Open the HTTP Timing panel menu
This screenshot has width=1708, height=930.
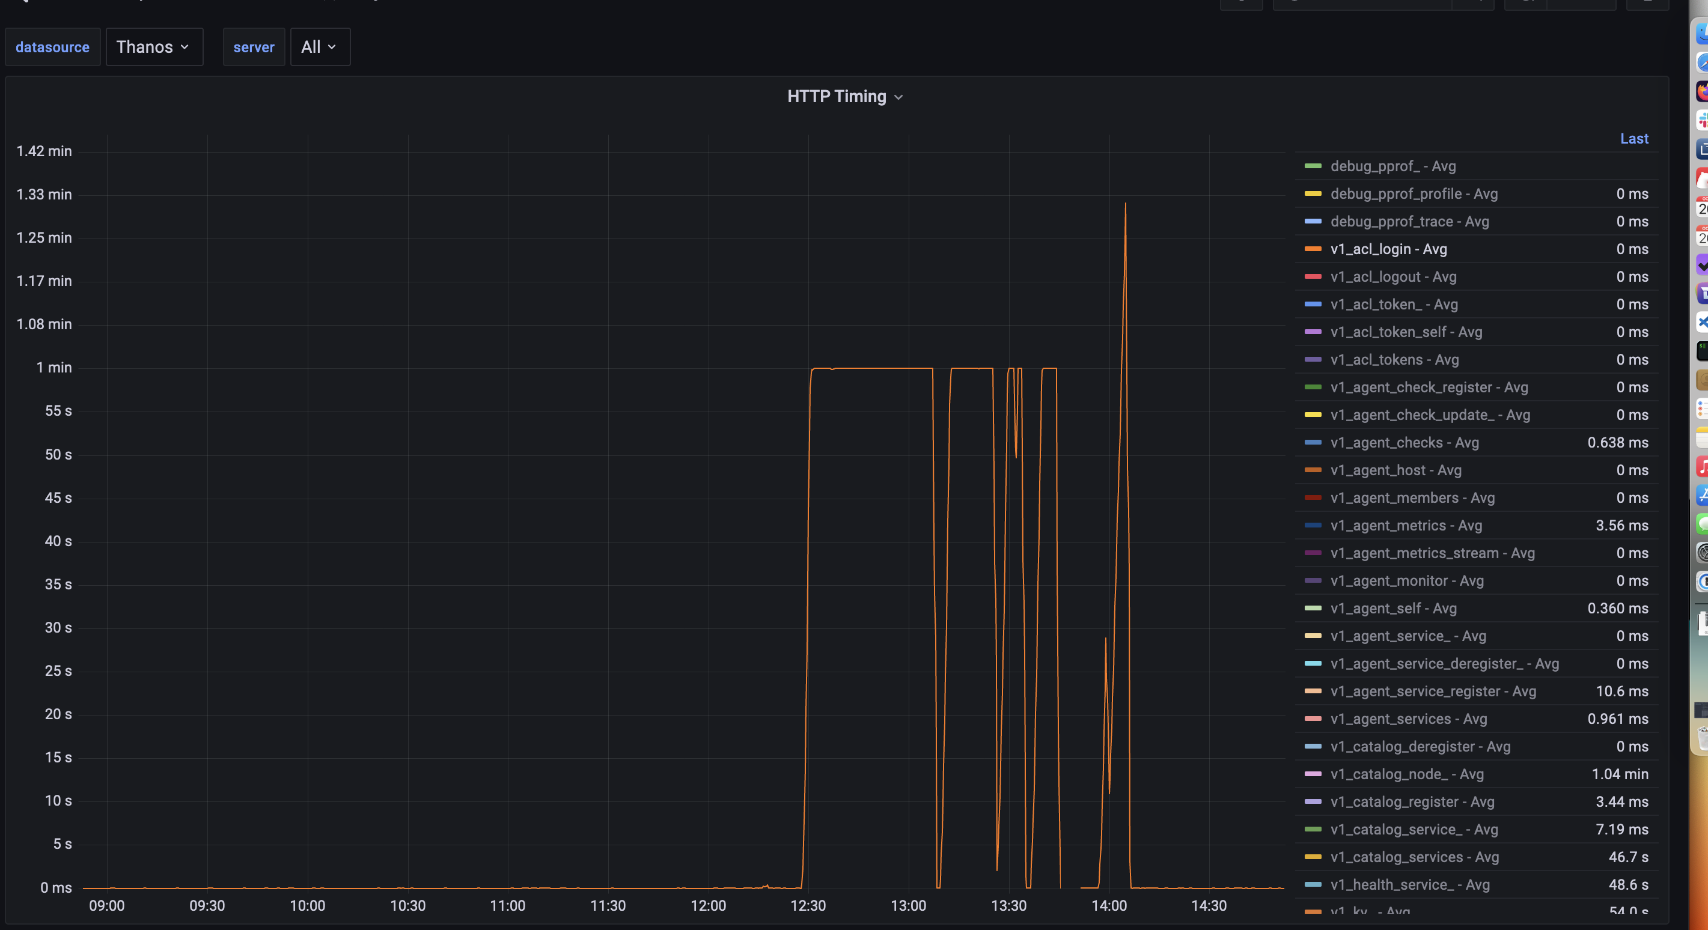coord(899,97)
